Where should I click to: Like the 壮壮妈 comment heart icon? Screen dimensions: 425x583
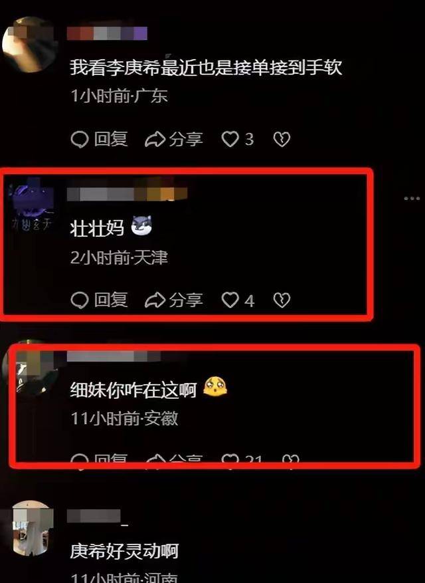[x=230, y=300]
